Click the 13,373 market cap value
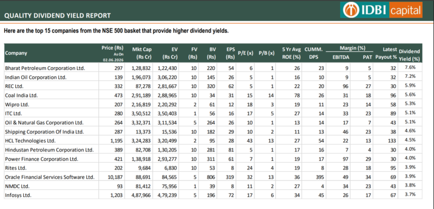 (144, 132)
